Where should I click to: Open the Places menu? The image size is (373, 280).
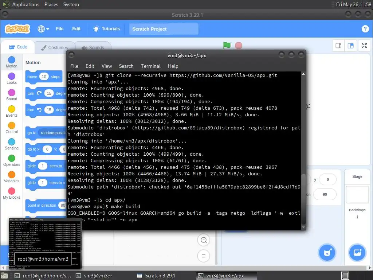51,4
